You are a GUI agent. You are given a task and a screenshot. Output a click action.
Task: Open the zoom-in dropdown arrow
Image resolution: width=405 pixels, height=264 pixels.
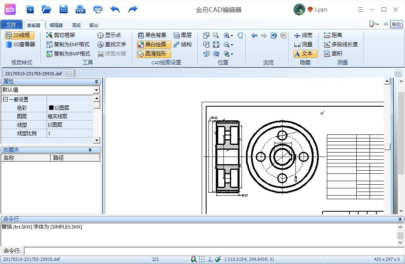pos(231,35)
